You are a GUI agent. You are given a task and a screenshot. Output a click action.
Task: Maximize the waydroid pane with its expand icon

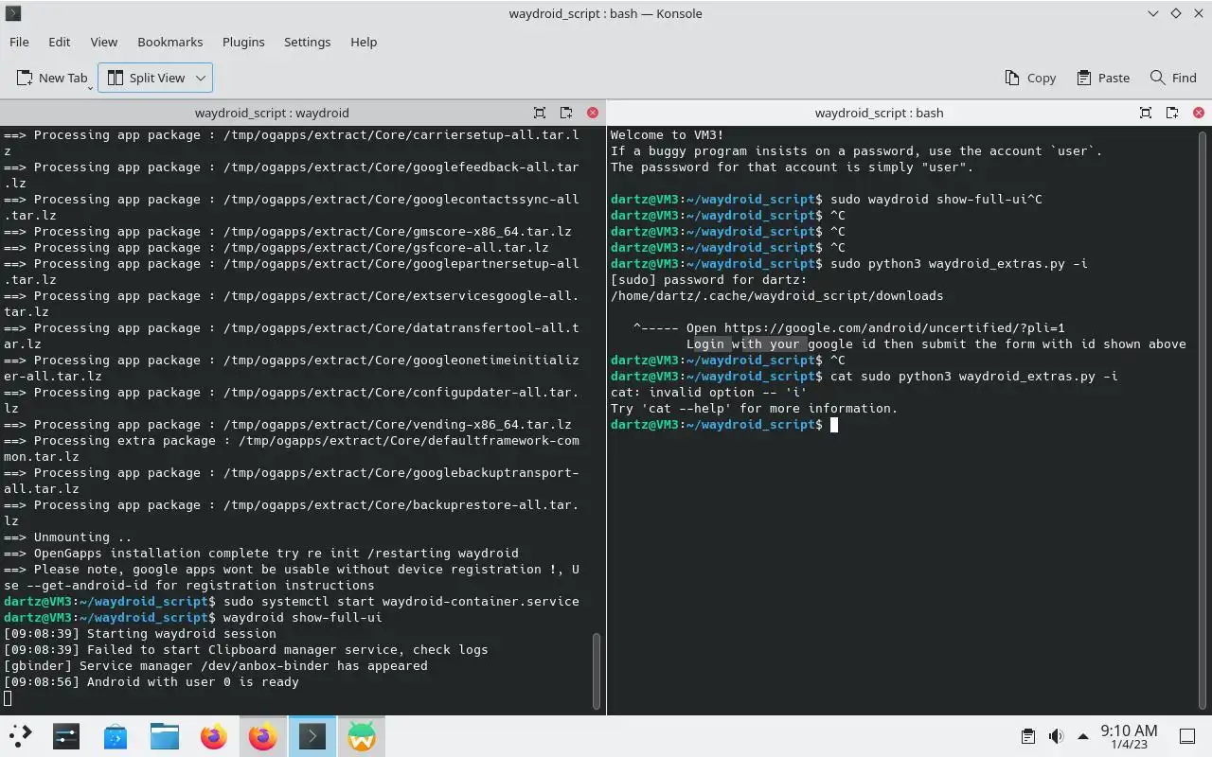(540, 113)
